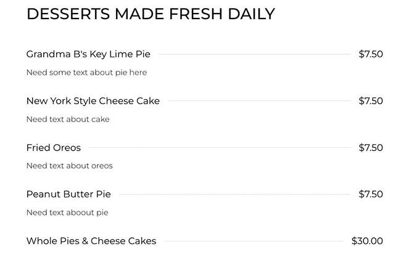This screenshot has width=401, height=270.
Task: Select Grandma B's Key Lime Pie title
Action: coord(88,54)
